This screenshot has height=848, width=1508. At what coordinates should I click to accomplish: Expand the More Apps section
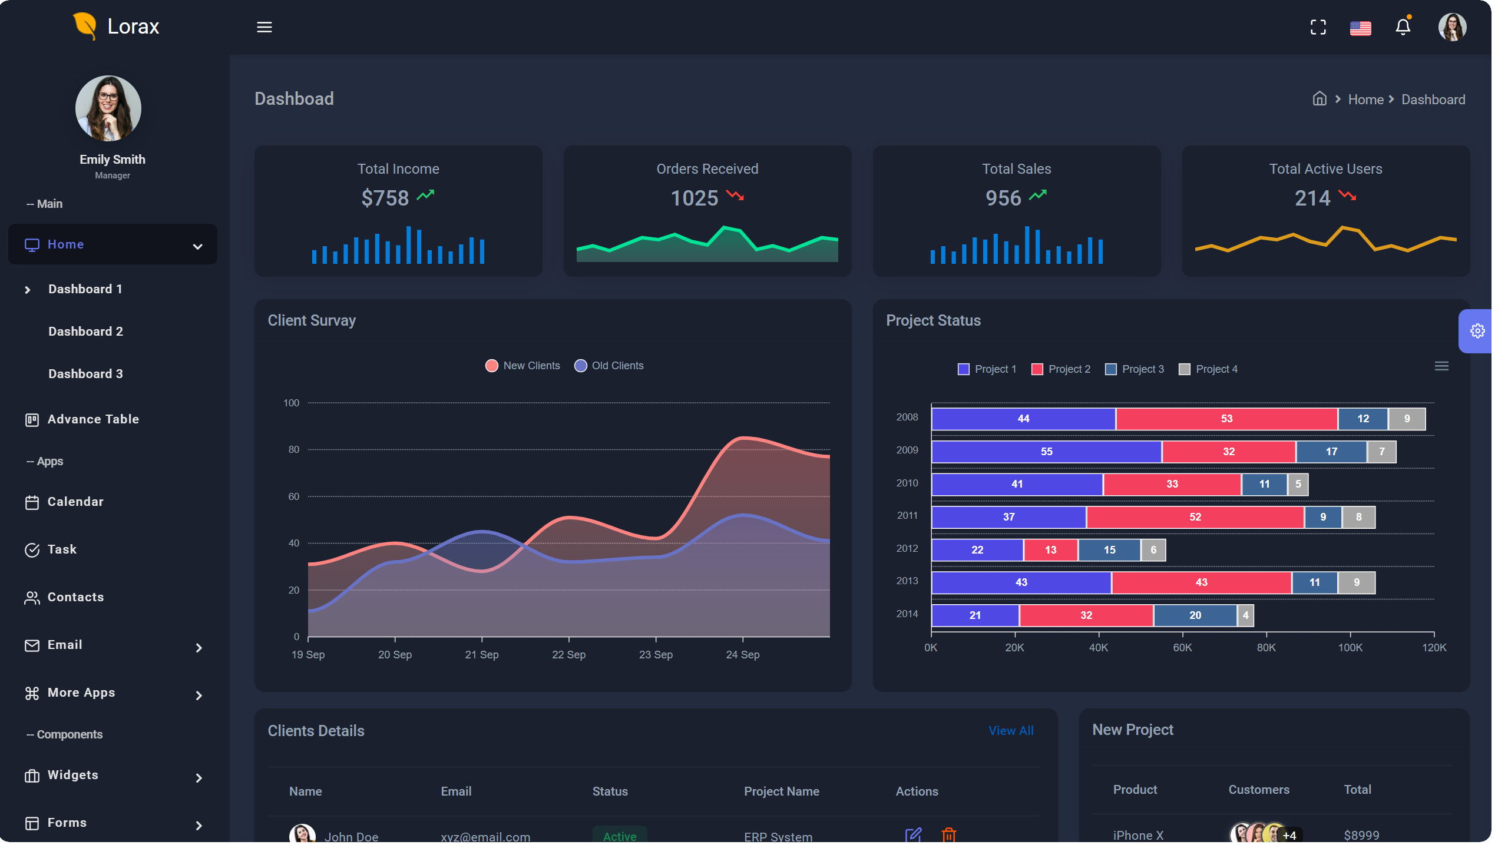[x=199, y=695]
